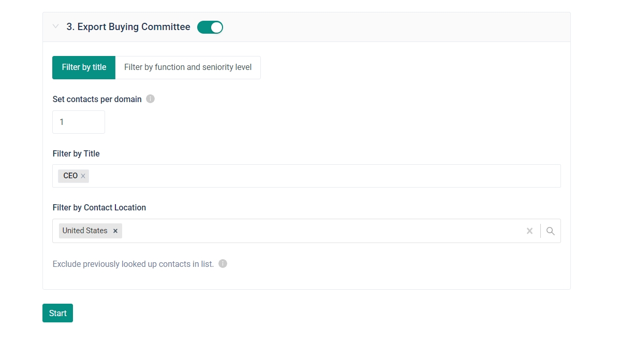This screenshot has height=341, width=620.
Task: Select the CEO tag chip
Action: click(x=70, y=176)
